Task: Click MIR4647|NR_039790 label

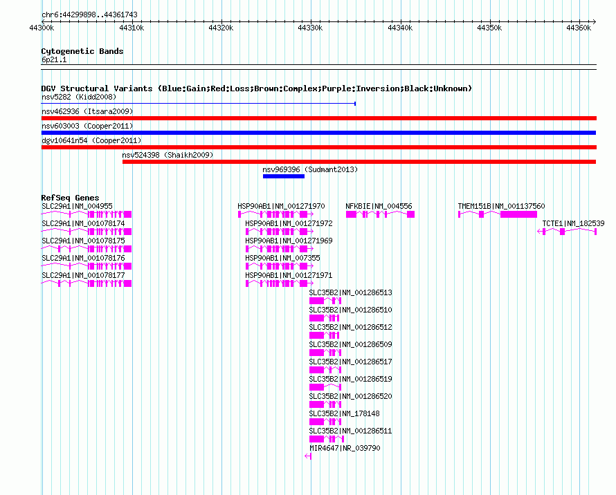Action: coord(345,448)
